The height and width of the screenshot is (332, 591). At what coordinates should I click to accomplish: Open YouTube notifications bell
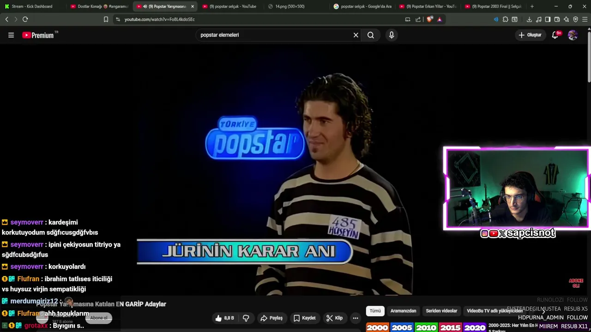(555, 35)
